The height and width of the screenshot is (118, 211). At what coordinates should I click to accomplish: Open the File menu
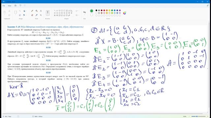click(4, 6)
